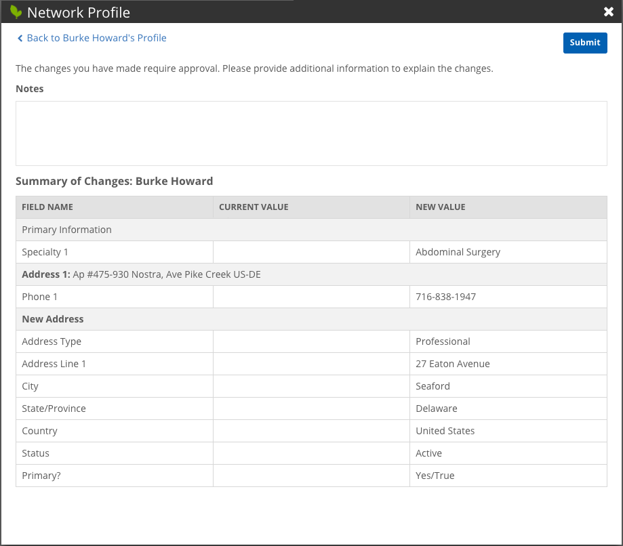Click the Field Name column header

pyautogui.click(x=47, y=207)
